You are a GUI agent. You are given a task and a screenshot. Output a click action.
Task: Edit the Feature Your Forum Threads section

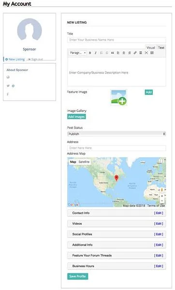click(159, 256)
